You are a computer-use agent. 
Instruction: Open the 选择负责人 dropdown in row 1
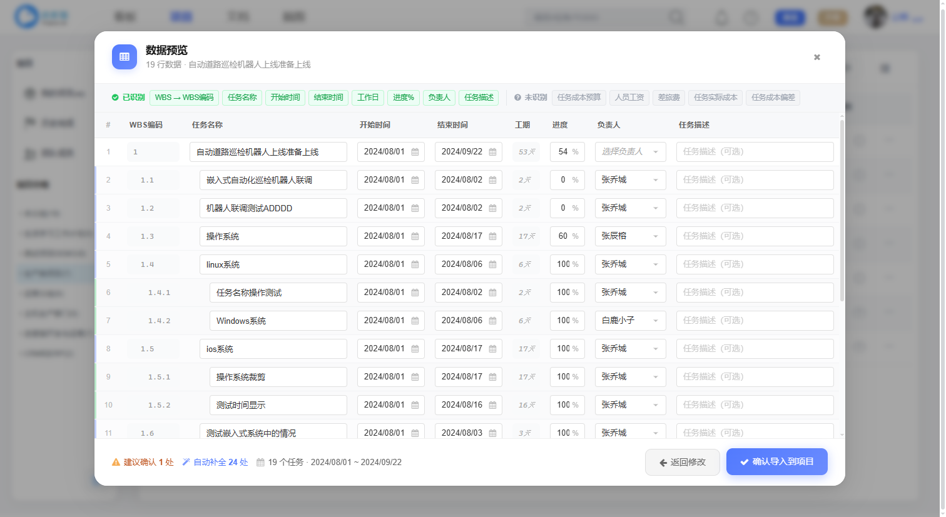(x=630, y=152)
